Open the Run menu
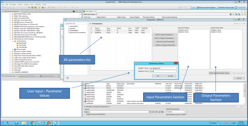Viewport: 248px width, 126px height. click(32, 5)
